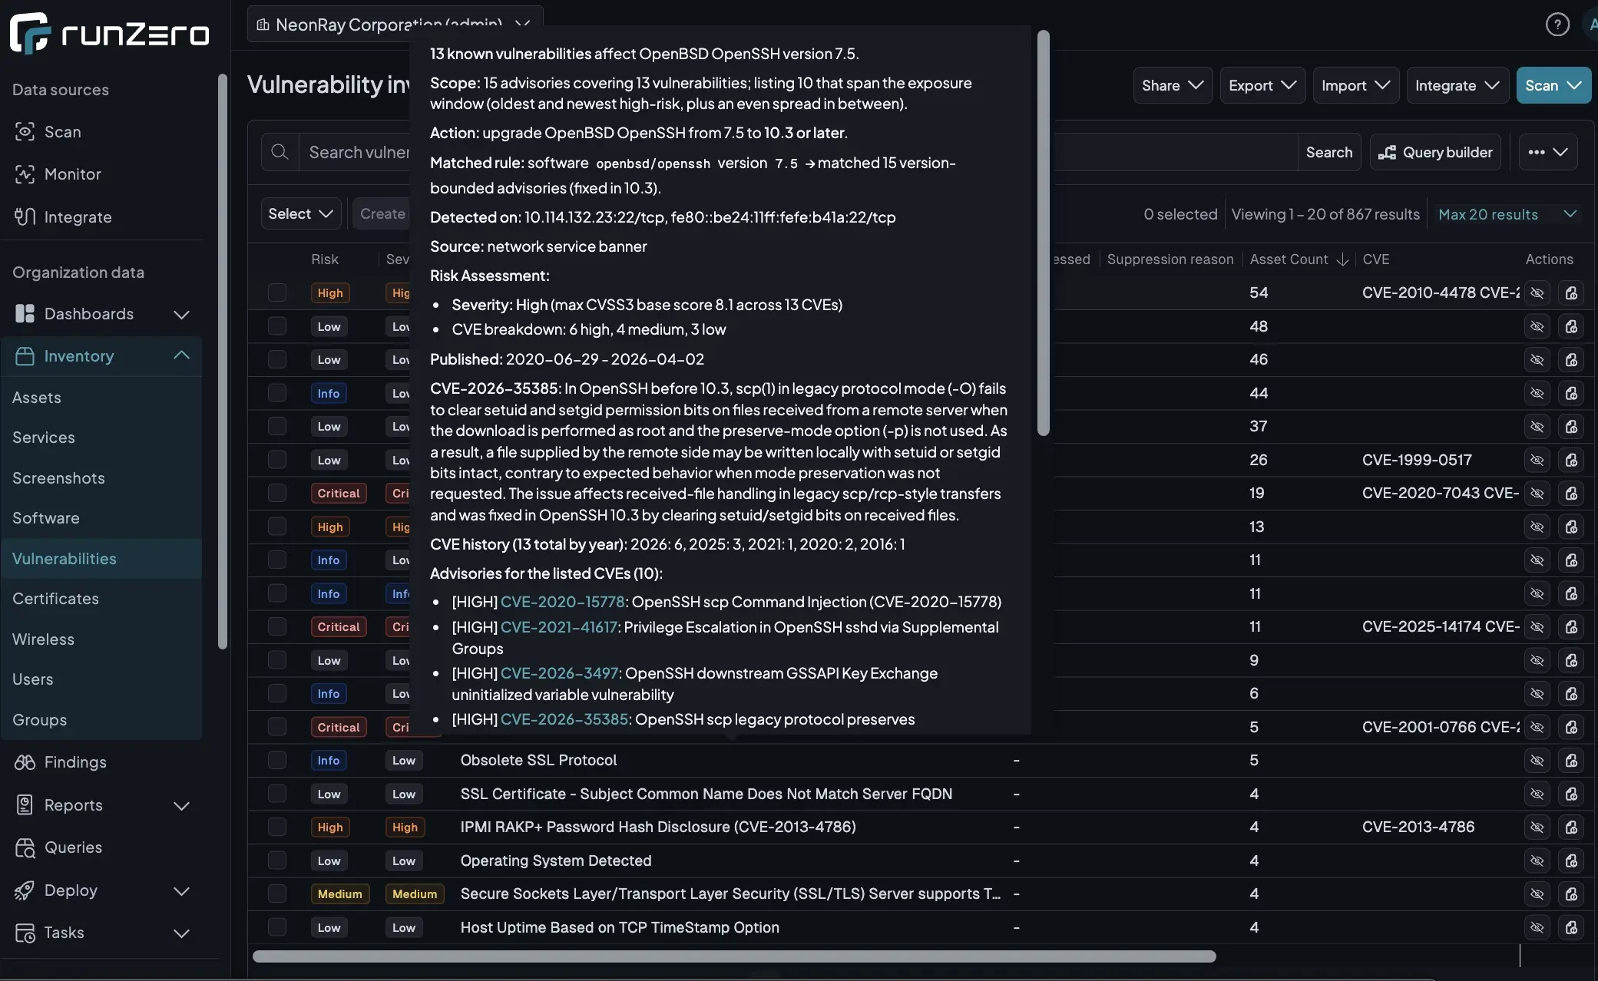
Task: Click the Query builder diagram icon
Action: pos(1387,153)
